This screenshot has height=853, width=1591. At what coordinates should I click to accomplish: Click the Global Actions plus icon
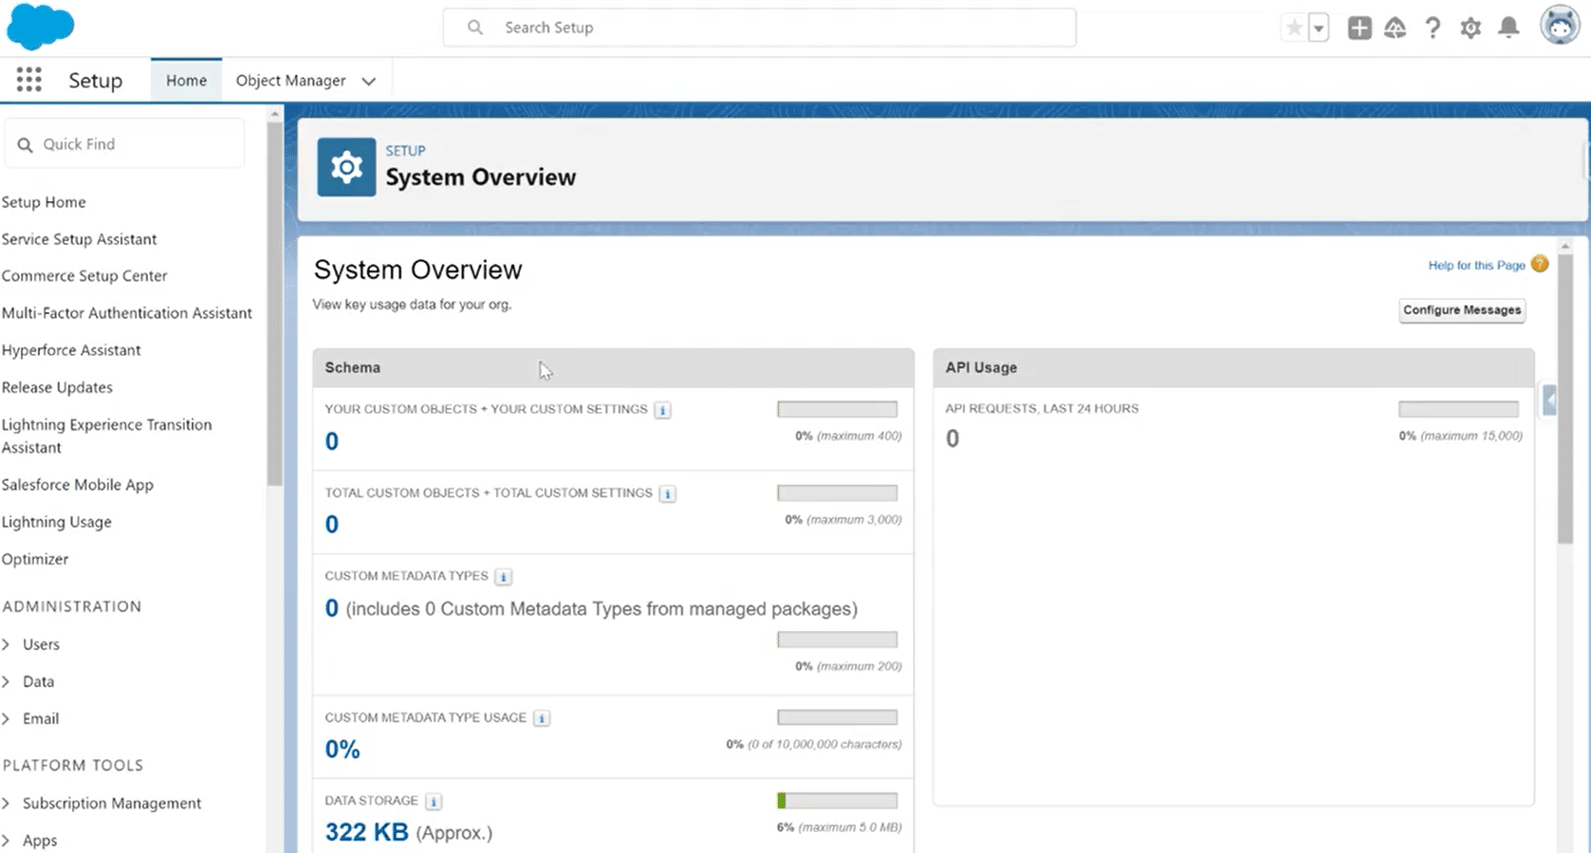pos(1360,28)
